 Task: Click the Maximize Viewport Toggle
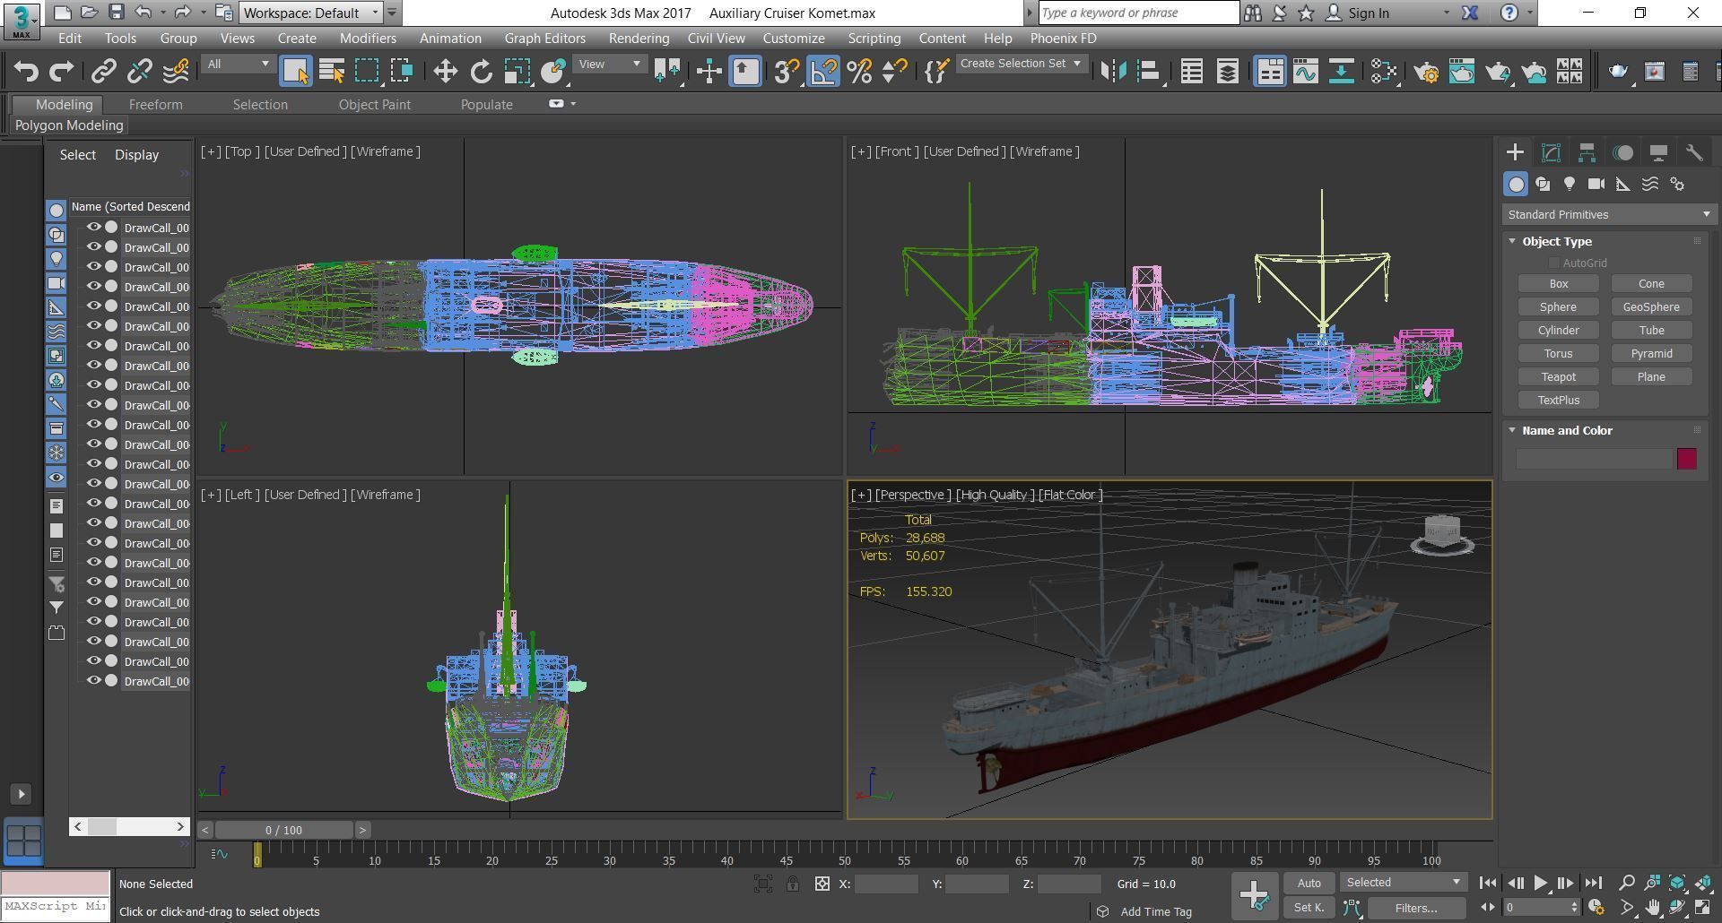1702,908
